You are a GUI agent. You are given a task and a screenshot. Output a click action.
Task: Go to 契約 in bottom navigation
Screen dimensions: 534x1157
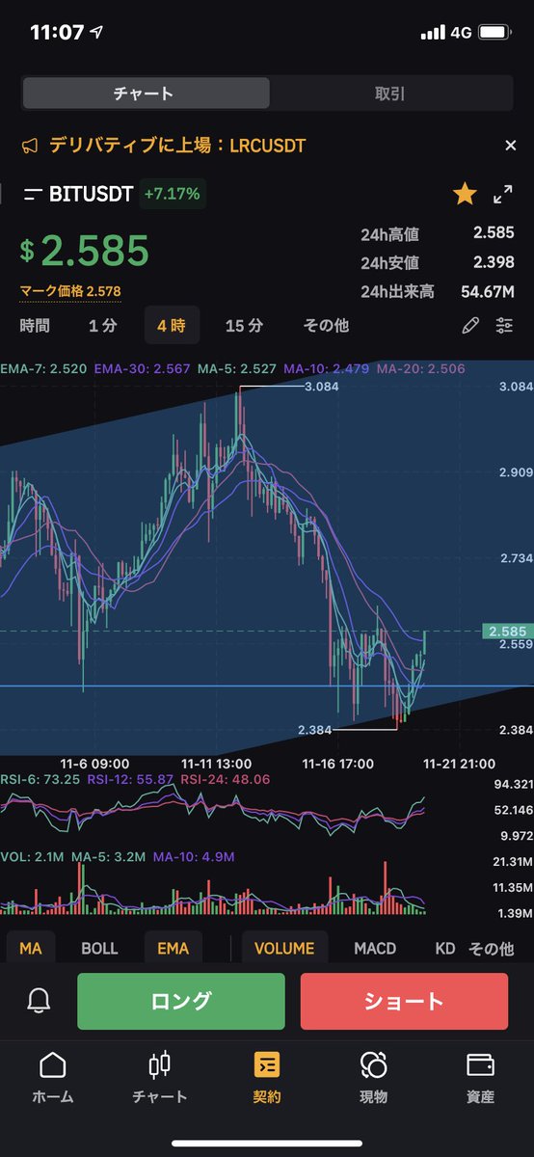pos(267,1077)
